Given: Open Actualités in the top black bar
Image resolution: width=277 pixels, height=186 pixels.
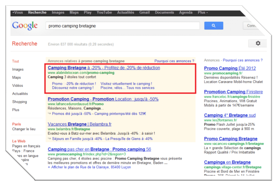Looking at the screenshot, I should (126, 13).
